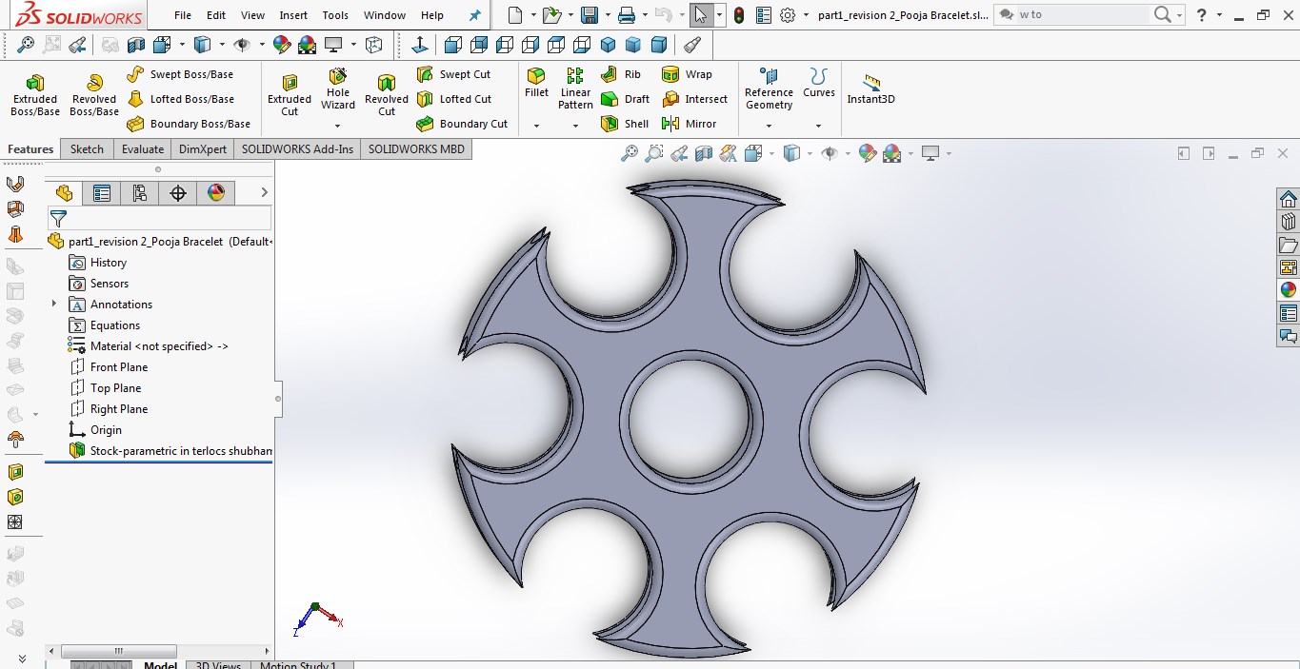Click the Rebuild traffic light icon
This screenshot has height=669, width=1300.
pos(739,15)
